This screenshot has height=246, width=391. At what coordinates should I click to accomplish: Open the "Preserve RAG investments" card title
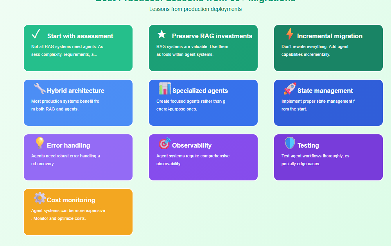[x=212, y=36]
